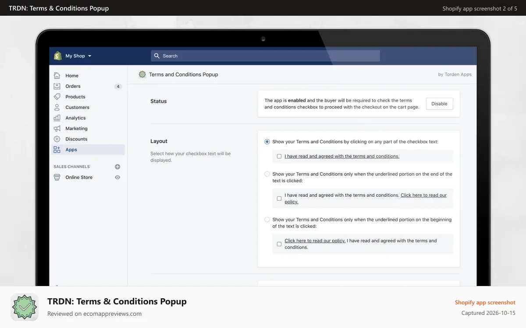526x328 pixels.
Task: Check the preview checkbox ending with policy link
Action: click(279, 199)
